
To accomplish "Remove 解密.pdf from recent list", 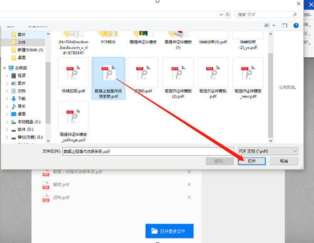I will click(x=189, y=185).
